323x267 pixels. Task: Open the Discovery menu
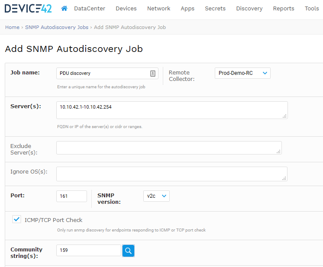pyautogui.click(x=249, y=9)
